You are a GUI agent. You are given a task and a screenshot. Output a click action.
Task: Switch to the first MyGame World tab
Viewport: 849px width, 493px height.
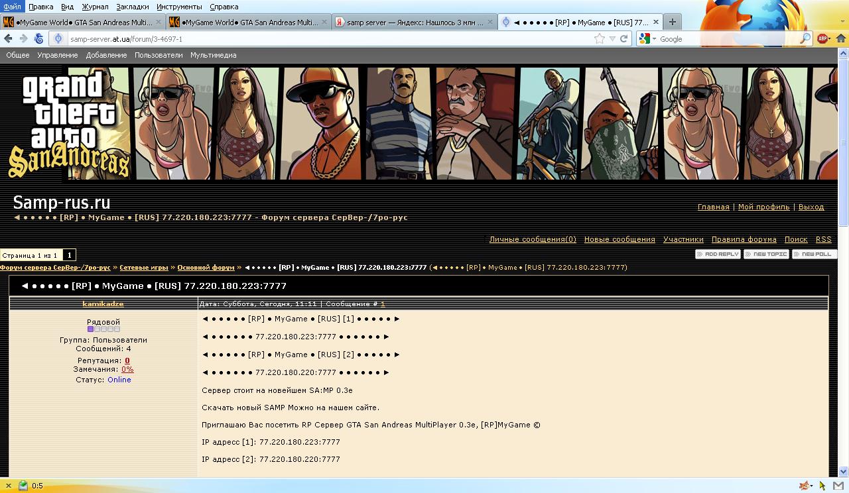pyautogui.click(x=82, y=22)
